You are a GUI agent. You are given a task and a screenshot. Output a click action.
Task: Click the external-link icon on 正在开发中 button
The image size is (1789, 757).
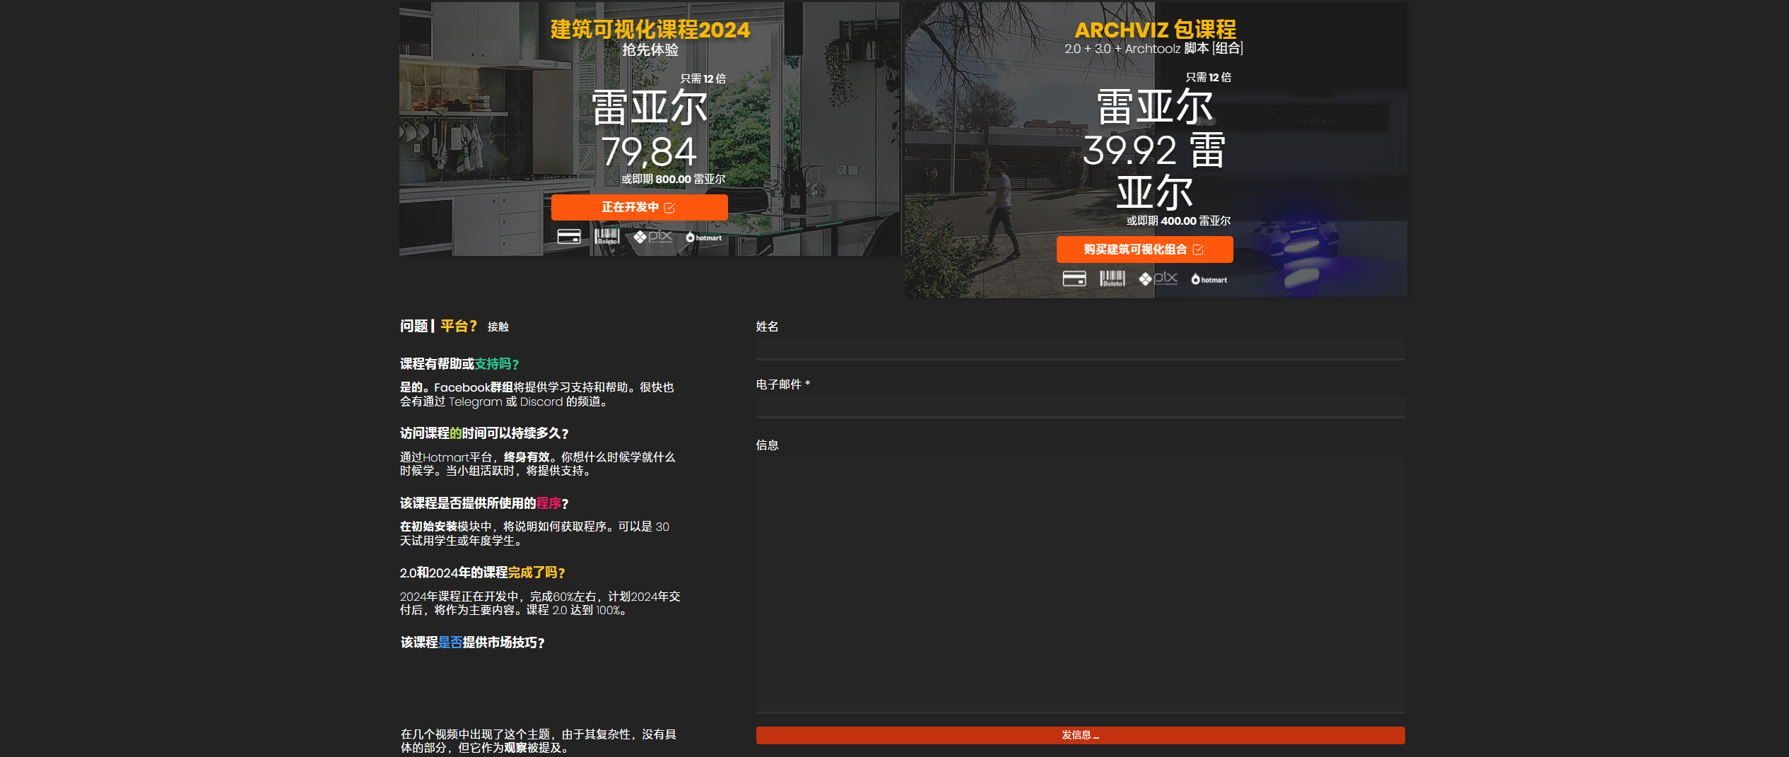coord(669,208)
